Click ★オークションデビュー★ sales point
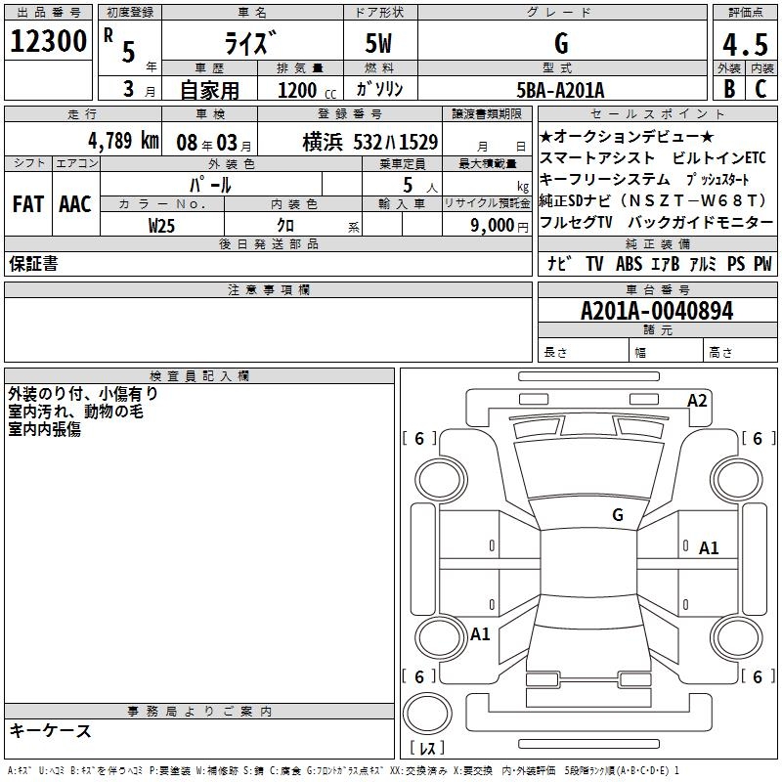Viewport: 782px width, 782px height. [627, 136]
